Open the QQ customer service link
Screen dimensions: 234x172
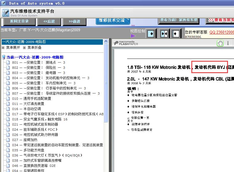(222, 32)
